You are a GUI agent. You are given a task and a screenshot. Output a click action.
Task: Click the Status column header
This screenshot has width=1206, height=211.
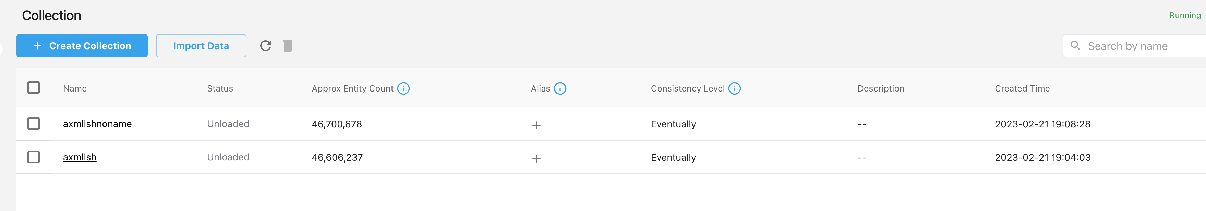220,88
